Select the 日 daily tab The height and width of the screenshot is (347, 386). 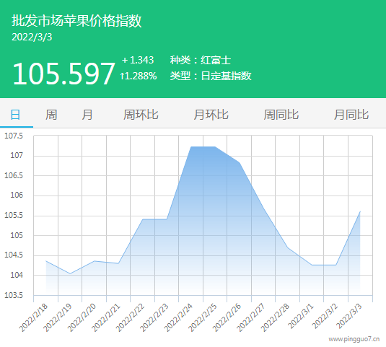point(15,115)
